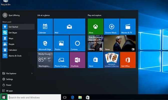Open Get Skype from Most used
The image size is (168, 100).
[18, 32]
